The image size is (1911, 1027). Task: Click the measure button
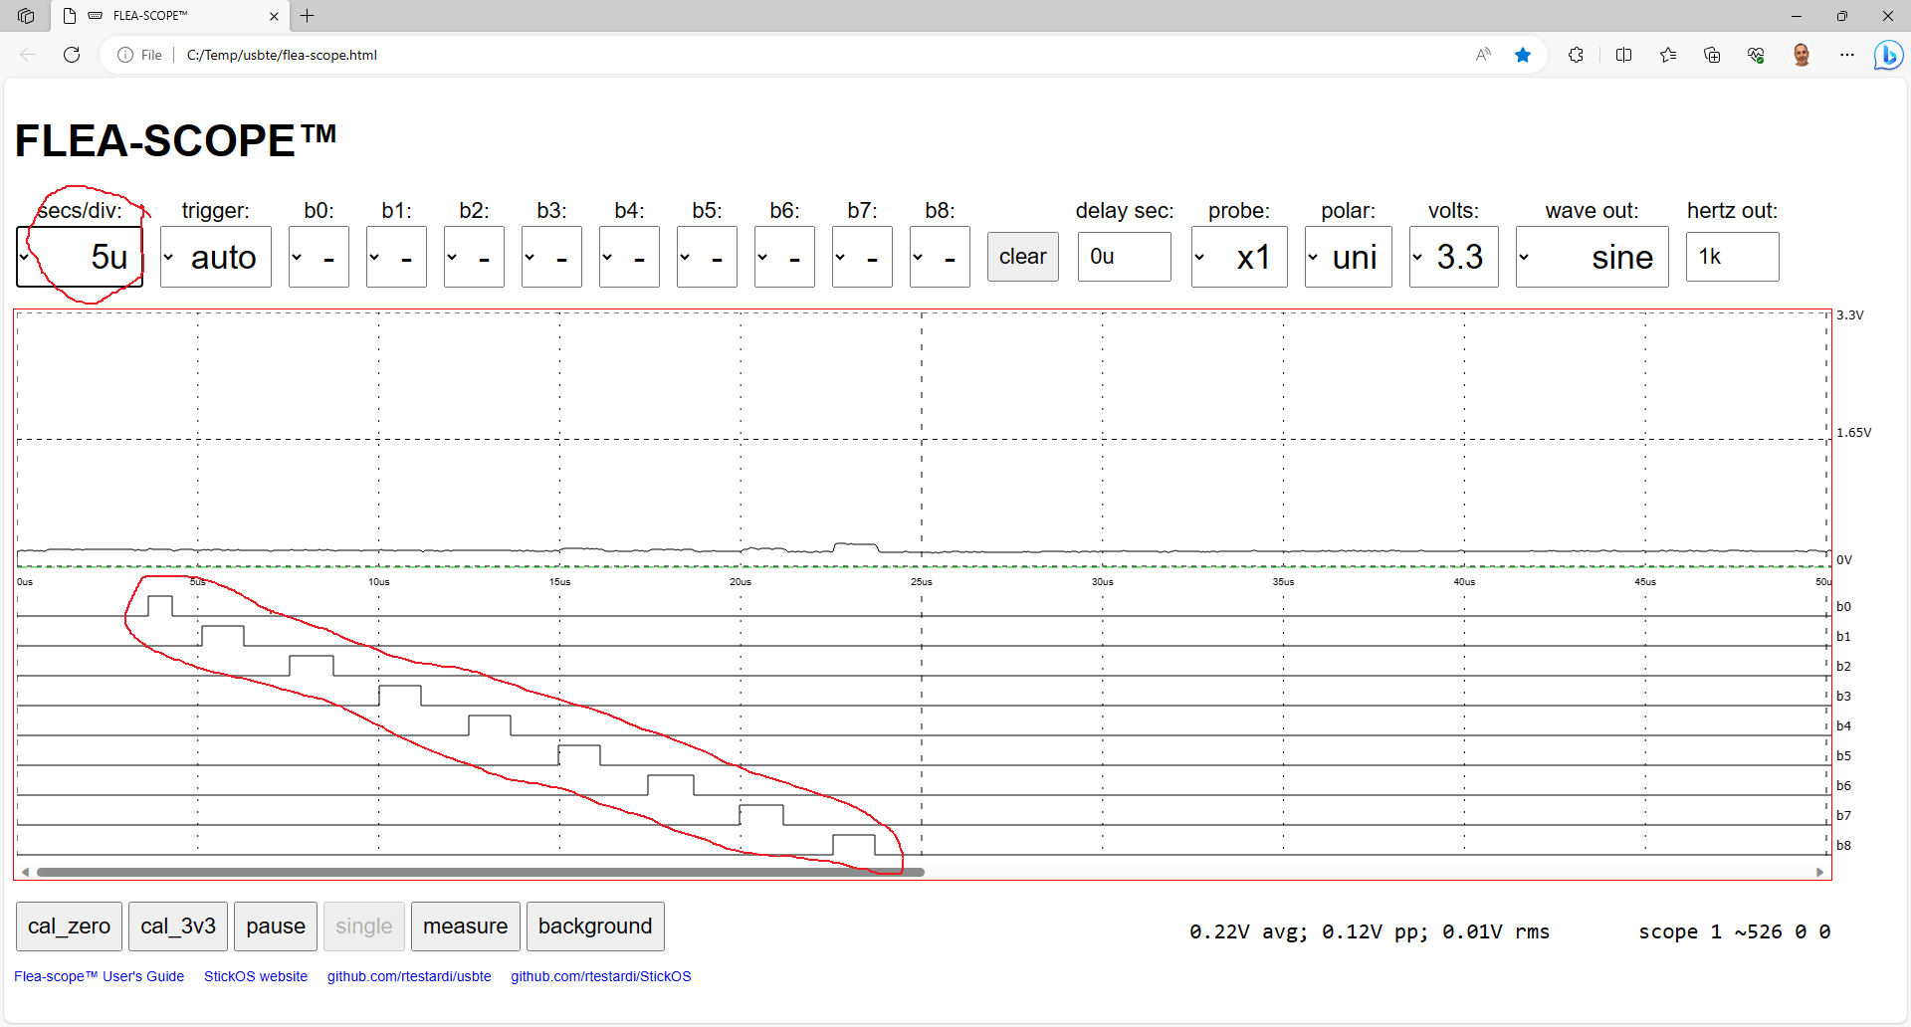tap(465, 926)
